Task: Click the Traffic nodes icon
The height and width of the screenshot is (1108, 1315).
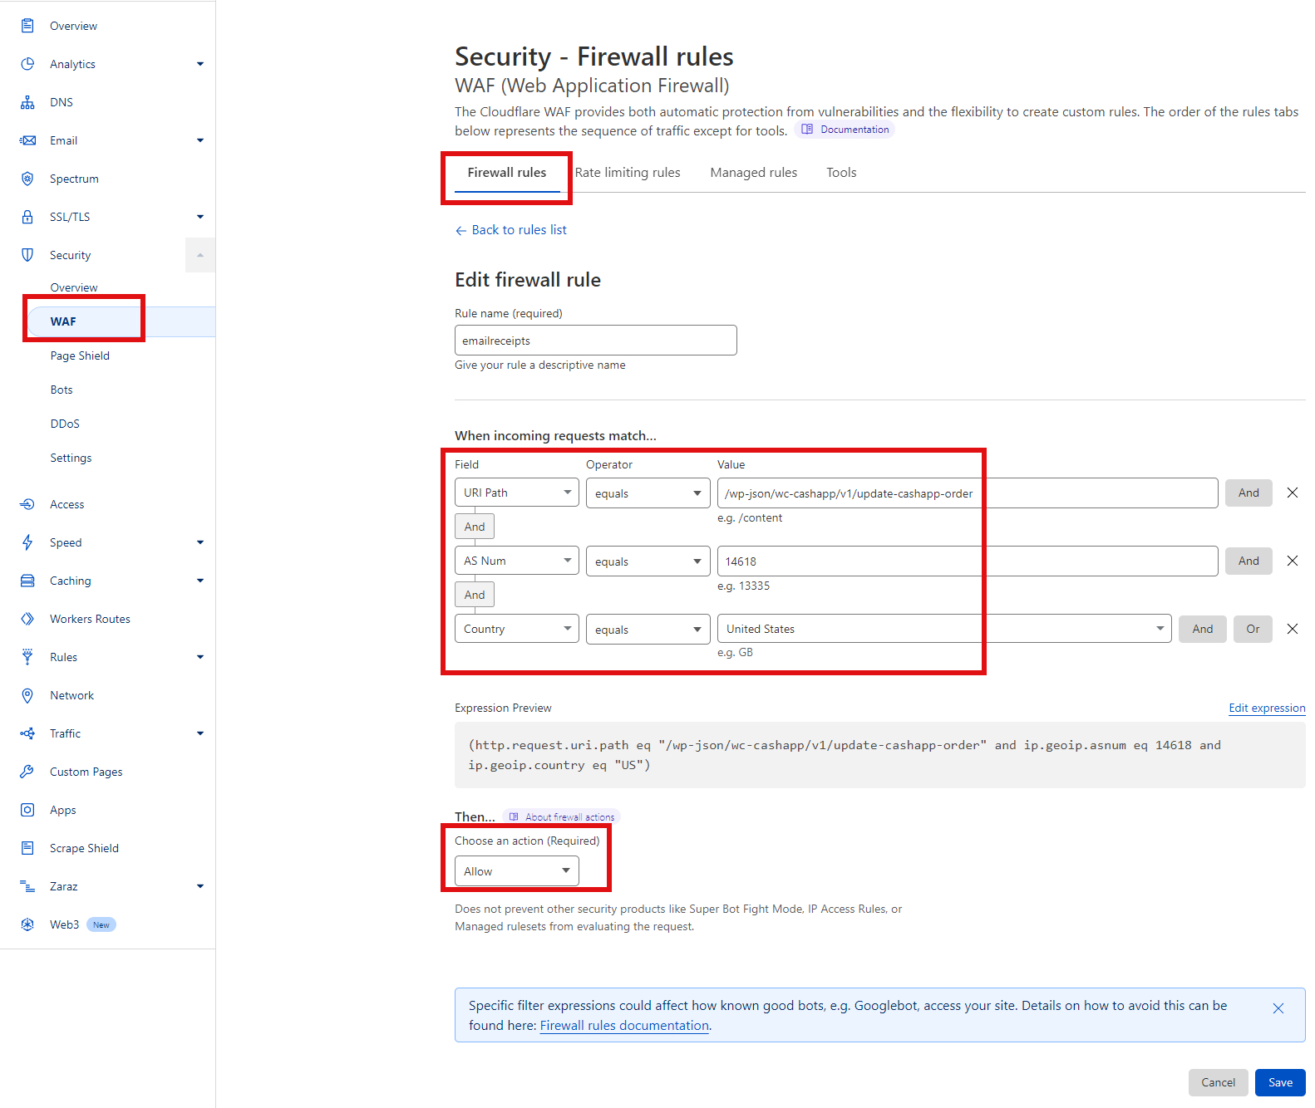Action: click(x=27, y=733)
